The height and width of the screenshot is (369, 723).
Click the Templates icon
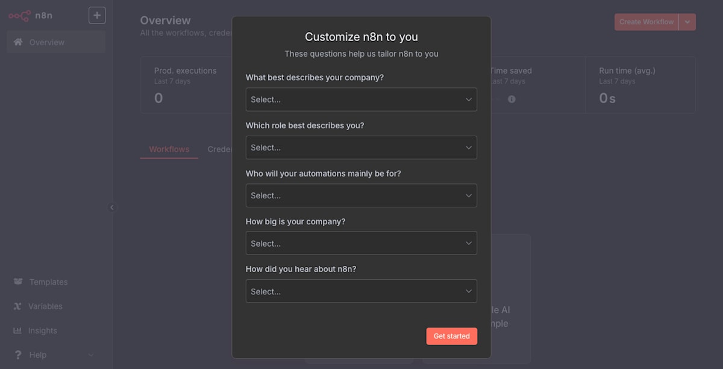tap(18, 282)
